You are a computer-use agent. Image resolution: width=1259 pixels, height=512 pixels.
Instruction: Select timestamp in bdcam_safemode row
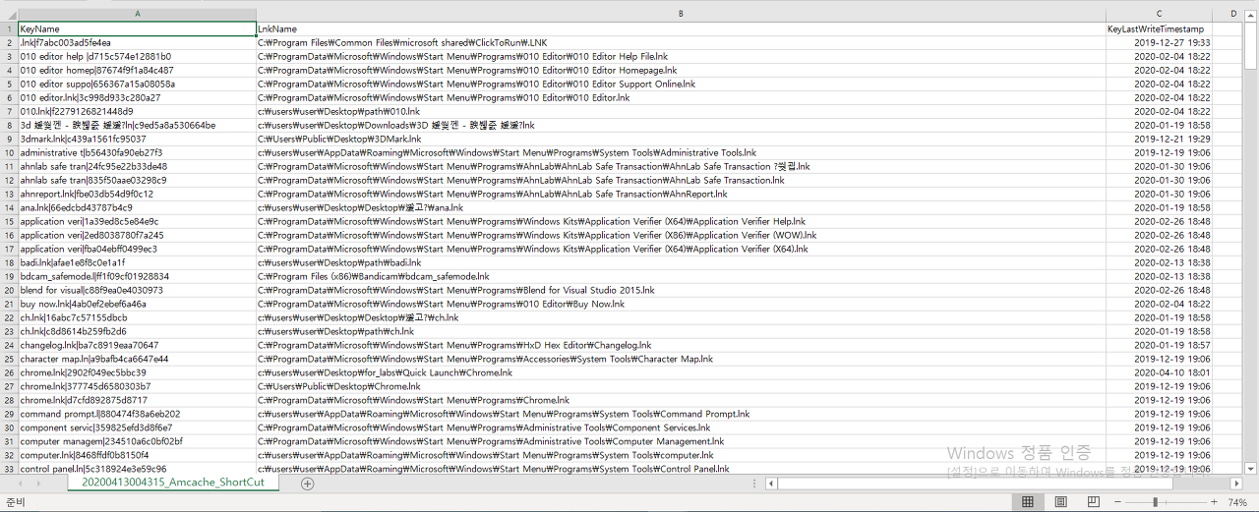[1160, 277]
